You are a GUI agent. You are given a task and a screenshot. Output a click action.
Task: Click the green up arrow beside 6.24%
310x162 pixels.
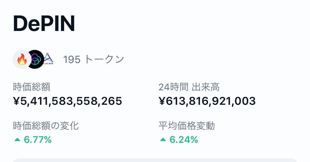point(163,140)
